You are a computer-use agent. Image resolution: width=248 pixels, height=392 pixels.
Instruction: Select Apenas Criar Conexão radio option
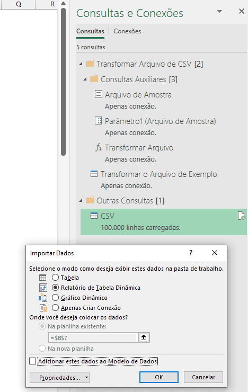(55, 307)
